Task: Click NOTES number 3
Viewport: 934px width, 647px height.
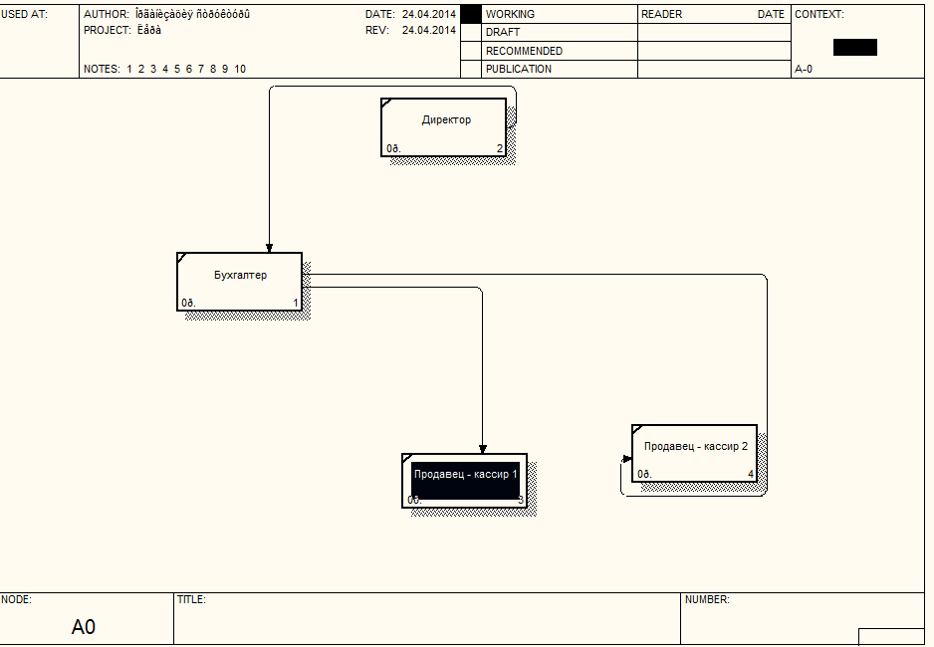Action: point(153,69)
